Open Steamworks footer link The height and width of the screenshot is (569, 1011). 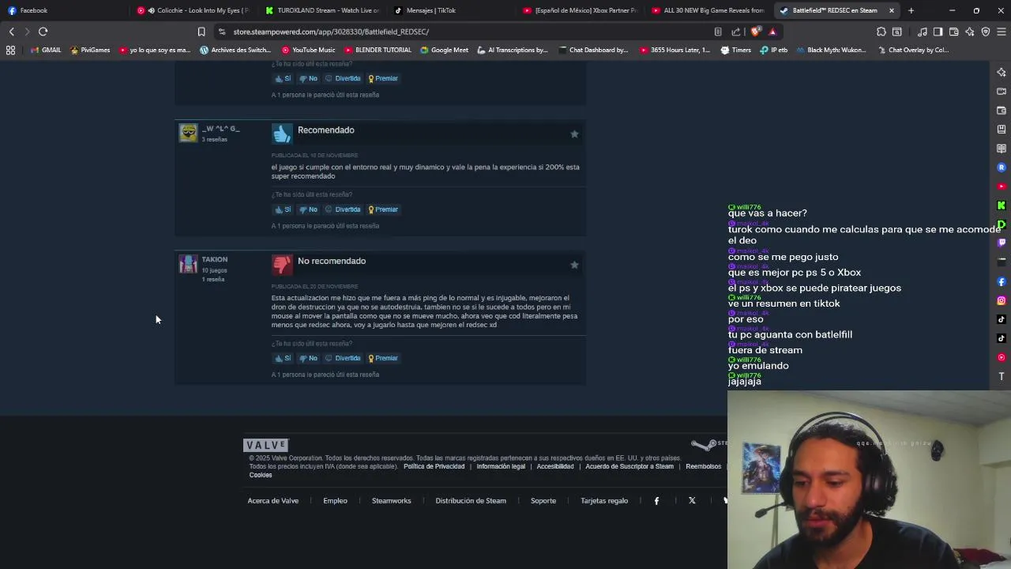coord(391,501)
